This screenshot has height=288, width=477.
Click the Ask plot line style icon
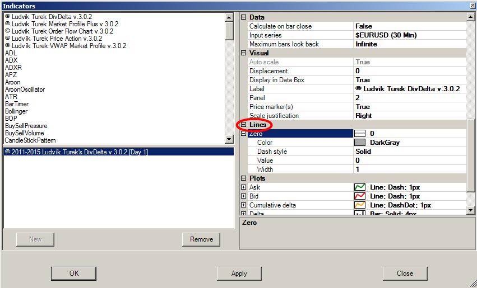[x=360, y=187]
